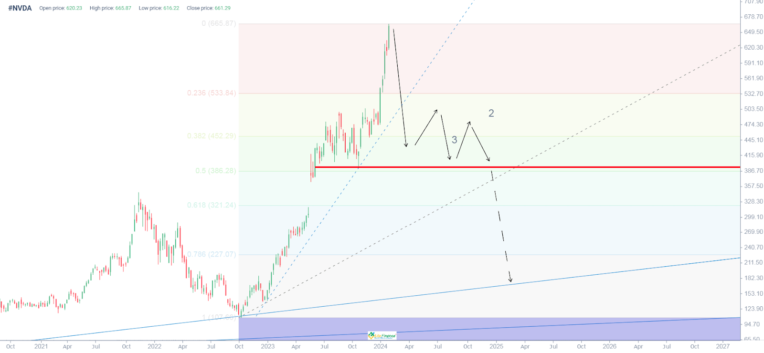The width and height of the screenshot is (764, 353).
Task: Click 269.90 on the price axis
Action: [x=753, y=232]
